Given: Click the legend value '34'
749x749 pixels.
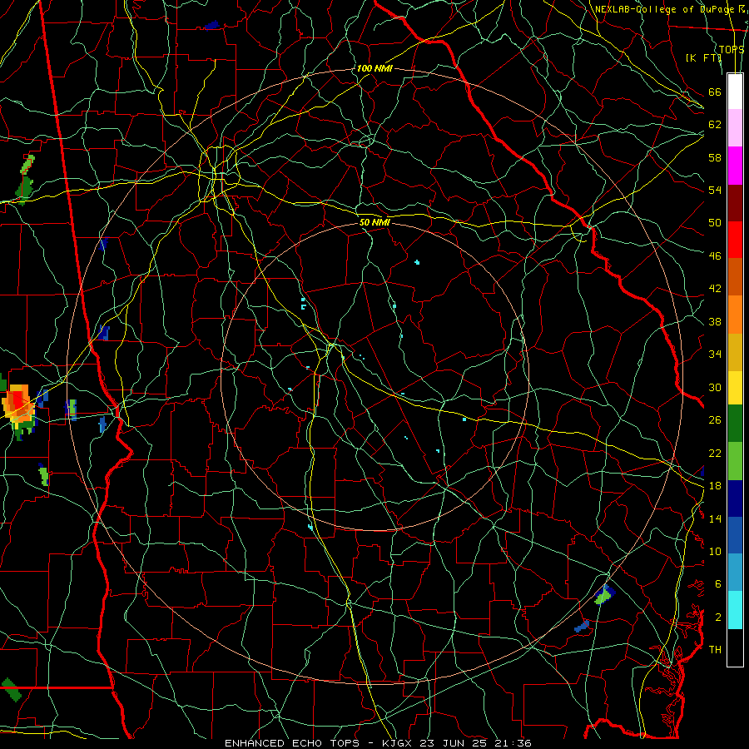Looking at the screenshot, I should click(x=715, y=354).
